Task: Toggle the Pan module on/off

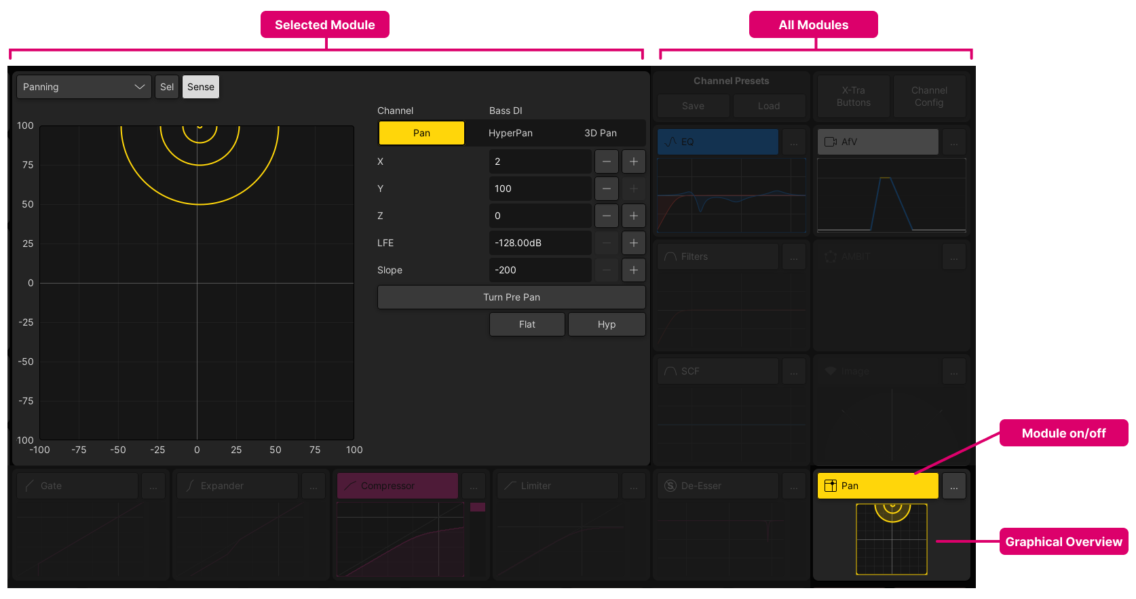Action: pyautogui.click(x=877, y=486)
